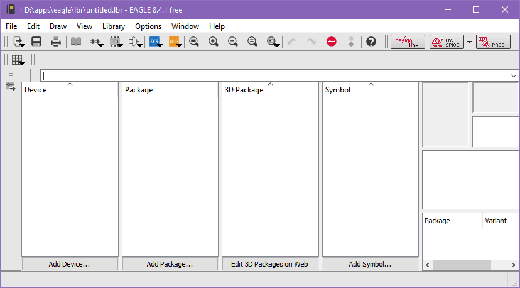Click the red Stop command icon
This screenshot has height=288, width=520.
[332, 42]
